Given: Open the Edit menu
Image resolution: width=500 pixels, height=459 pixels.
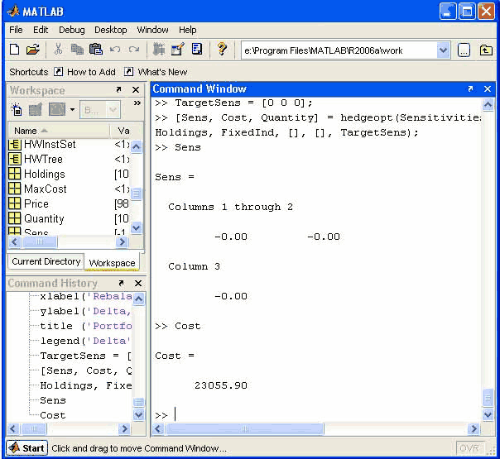Looking at the screenshot, I should [41, 30].
